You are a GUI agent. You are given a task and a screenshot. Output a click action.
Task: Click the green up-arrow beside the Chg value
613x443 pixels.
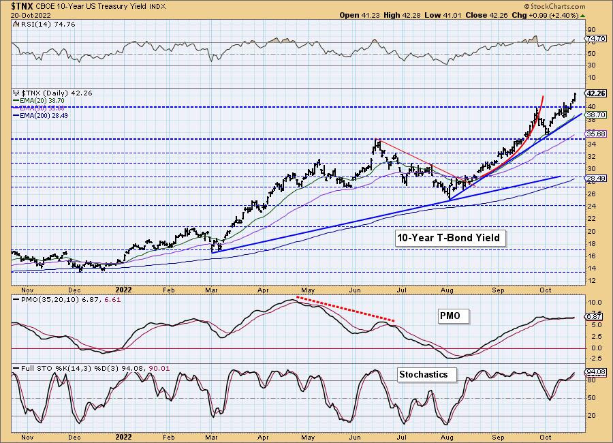coord(582,16)
